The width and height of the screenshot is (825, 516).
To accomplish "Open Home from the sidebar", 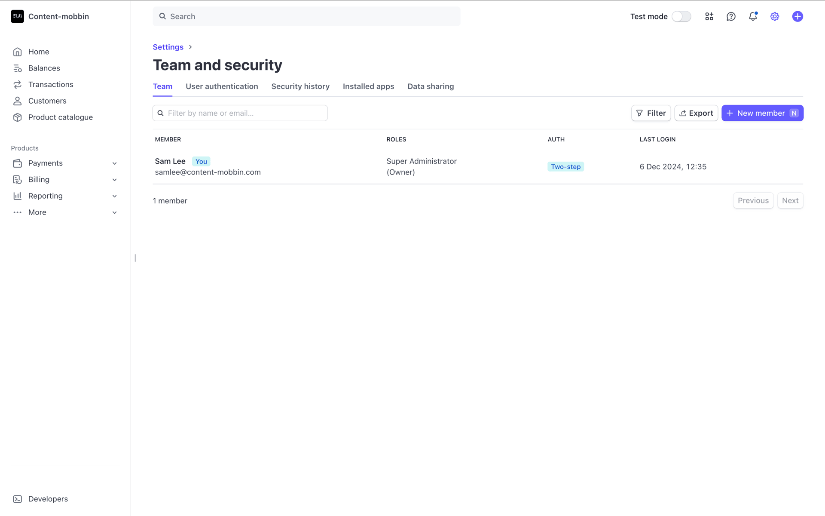I will pyautogui.click(x=39, y=52).
